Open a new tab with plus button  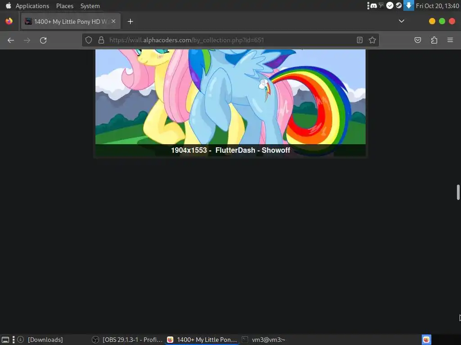point(130,22)
